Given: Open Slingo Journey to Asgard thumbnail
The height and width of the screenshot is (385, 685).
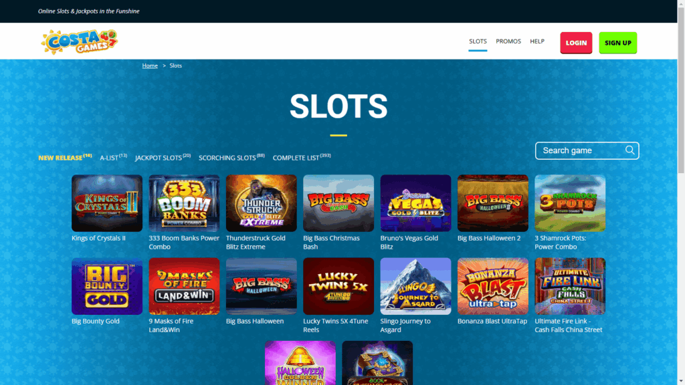Looking at the screenshot, I should click(x=415, y=286).
